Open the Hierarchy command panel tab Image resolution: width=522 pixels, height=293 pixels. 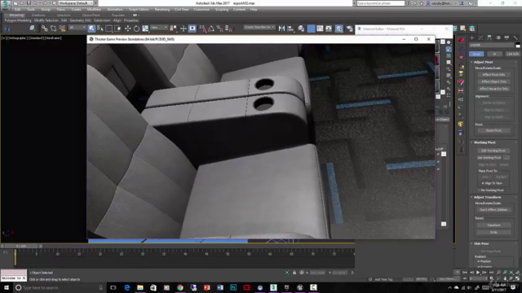tap(489, 37)
